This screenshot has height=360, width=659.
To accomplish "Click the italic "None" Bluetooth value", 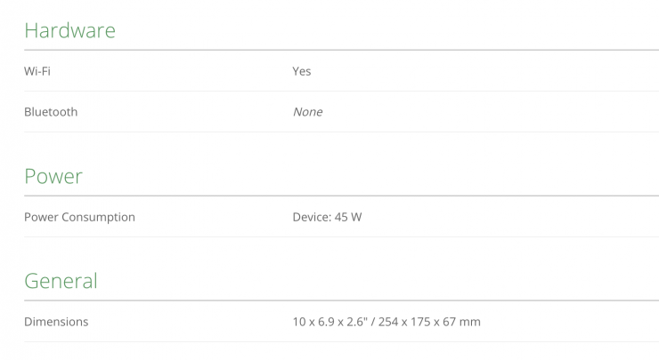I will (307, 112).
